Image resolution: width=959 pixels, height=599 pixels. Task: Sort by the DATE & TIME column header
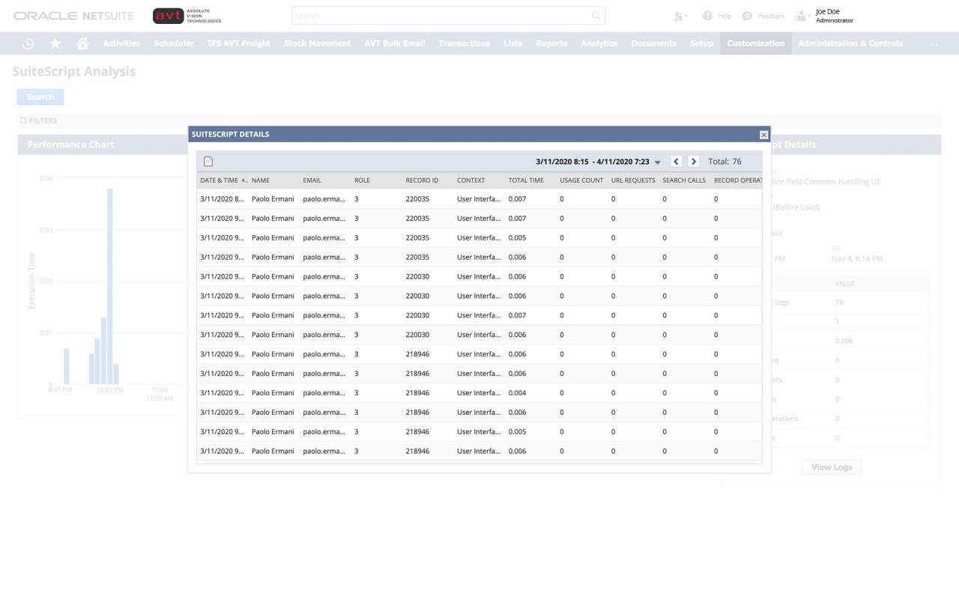tap(221, 180)
